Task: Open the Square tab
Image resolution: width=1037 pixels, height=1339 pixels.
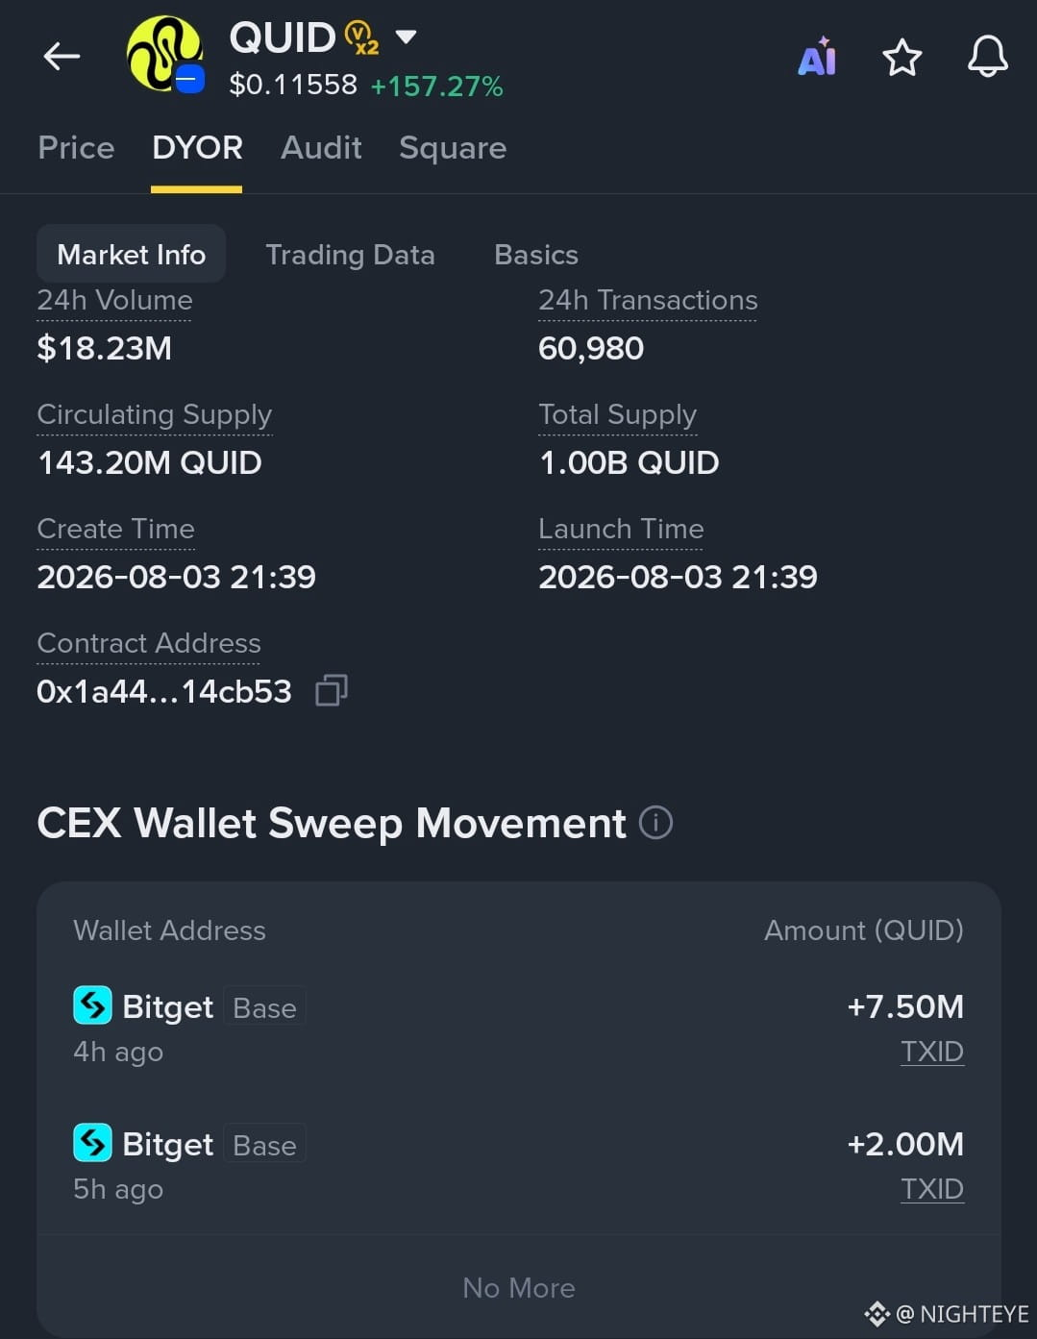Action: 453,148
